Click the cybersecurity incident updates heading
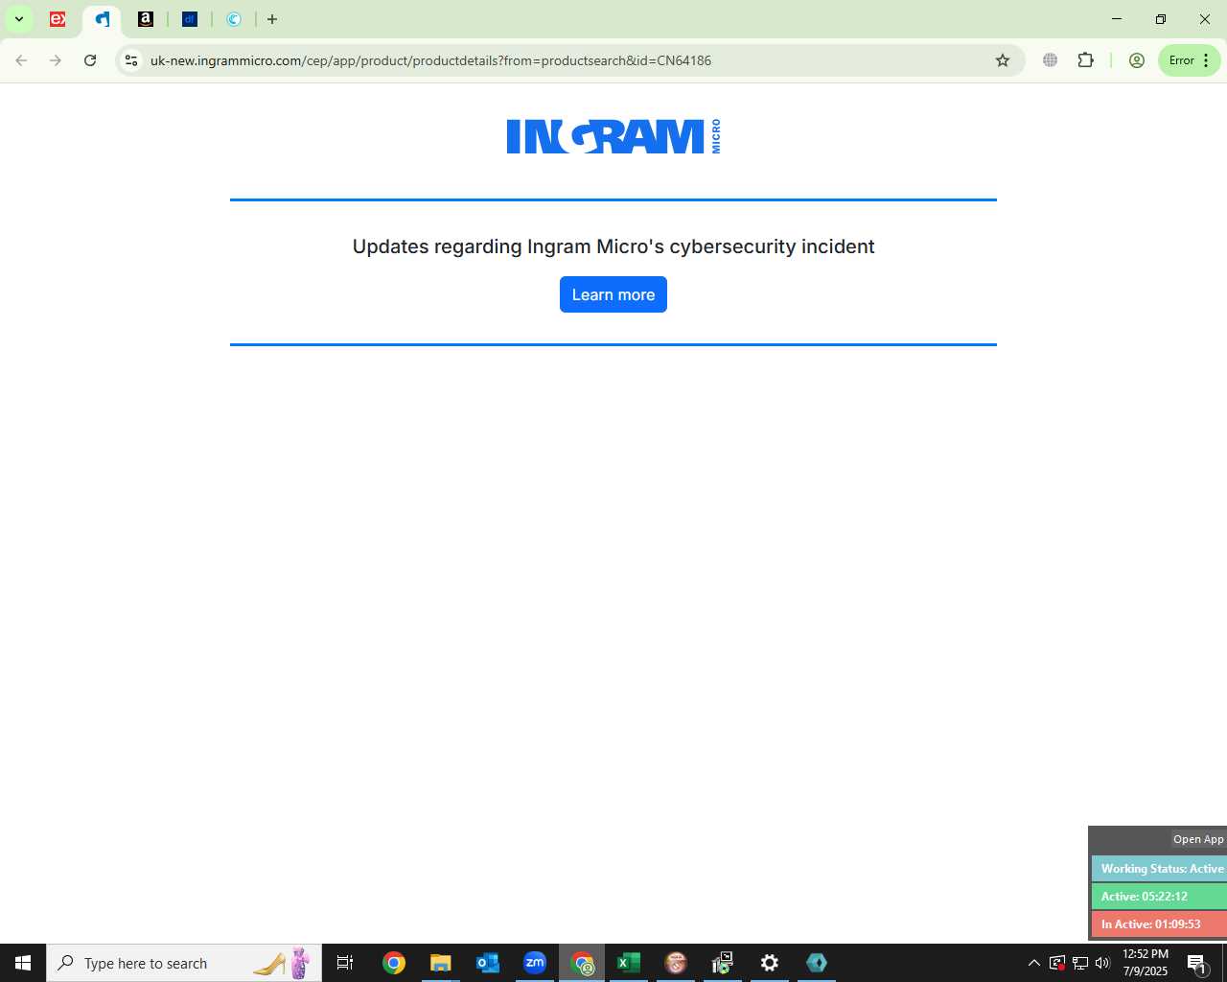 [613, 246]
